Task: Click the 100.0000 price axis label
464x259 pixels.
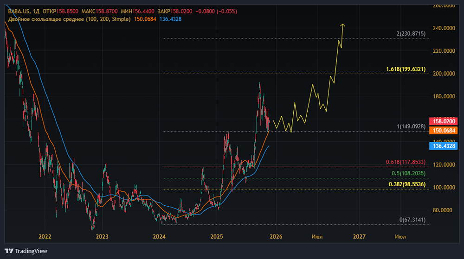Action: click(x=444, y=188)
